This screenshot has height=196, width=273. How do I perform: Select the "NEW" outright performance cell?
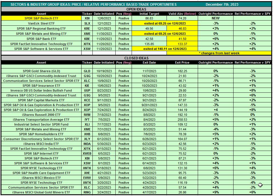(215, 18)
